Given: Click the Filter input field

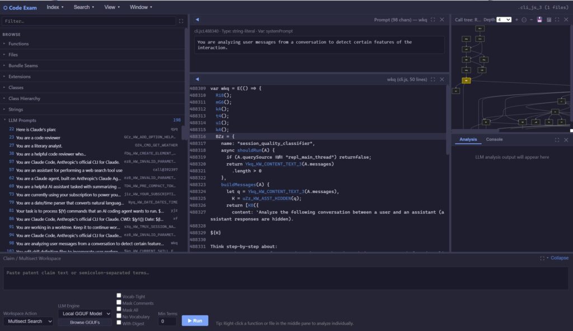Looking at the screenshot, I should click(x=89, y=21).
